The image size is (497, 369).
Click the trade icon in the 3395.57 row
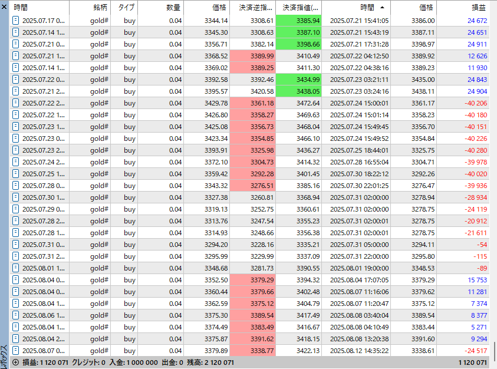15,91
